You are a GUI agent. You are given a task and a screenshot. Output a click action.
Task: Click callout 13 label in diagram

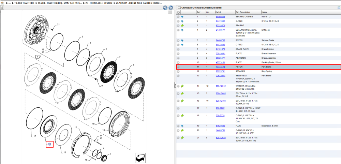click(64, 152)
